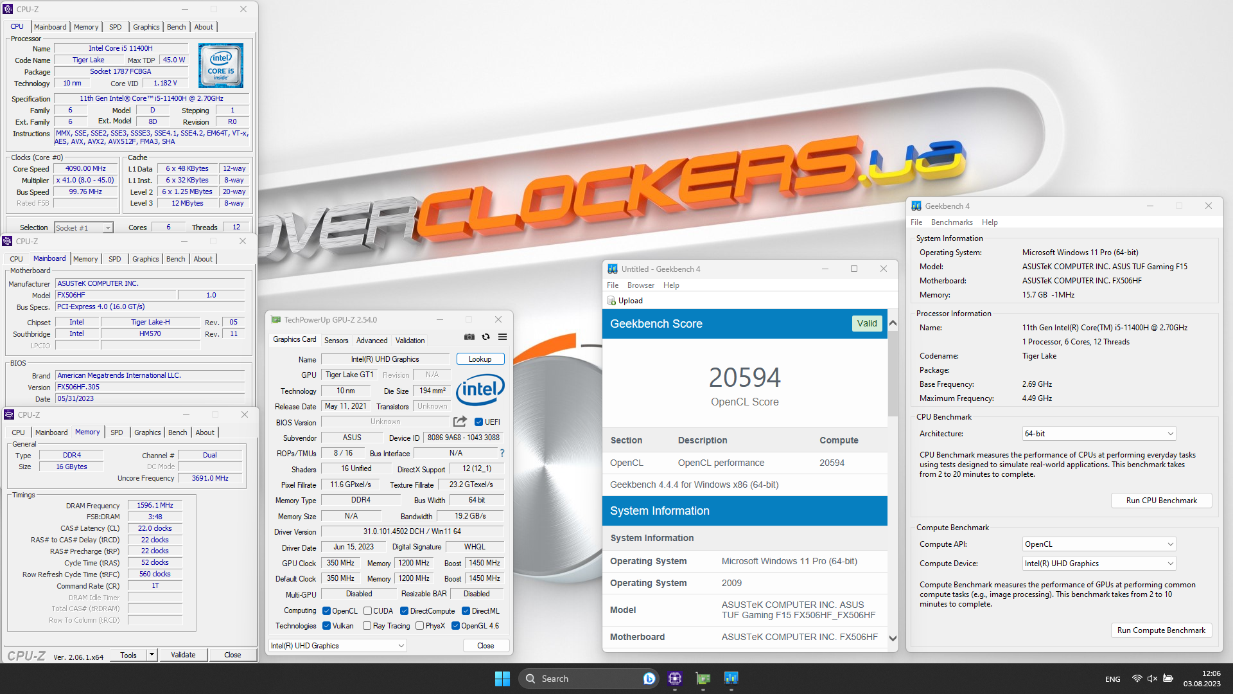This screenshot has width=1233, height=694.
Task: Click Untitled Geekbench 4 window title icon
Action: [613, 269]
